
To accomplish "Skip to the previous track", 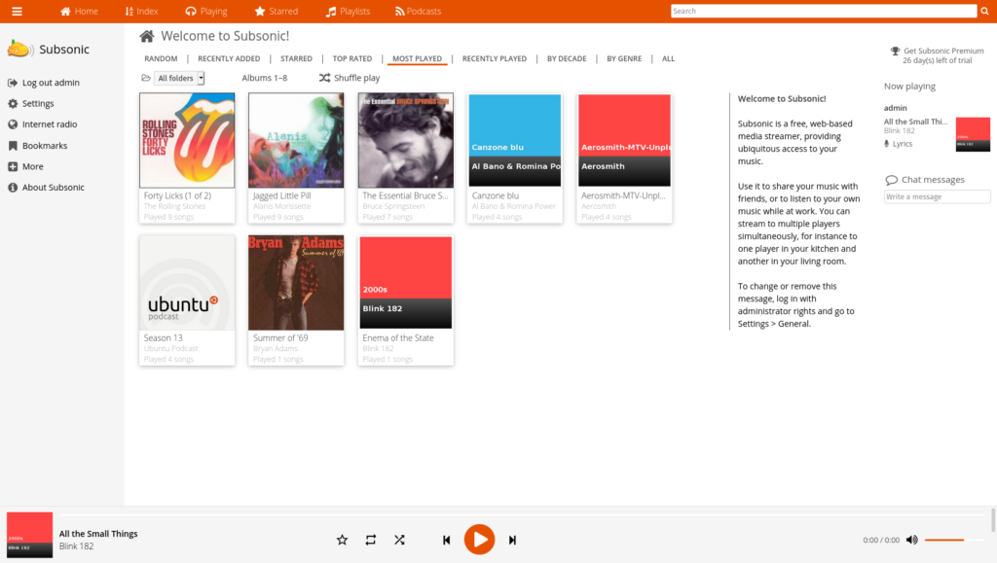I will (x=446, y=541).
